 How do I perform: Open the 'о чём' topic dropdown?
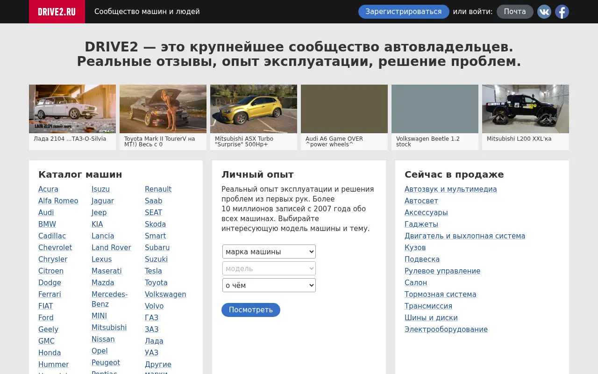click(269, 285)
